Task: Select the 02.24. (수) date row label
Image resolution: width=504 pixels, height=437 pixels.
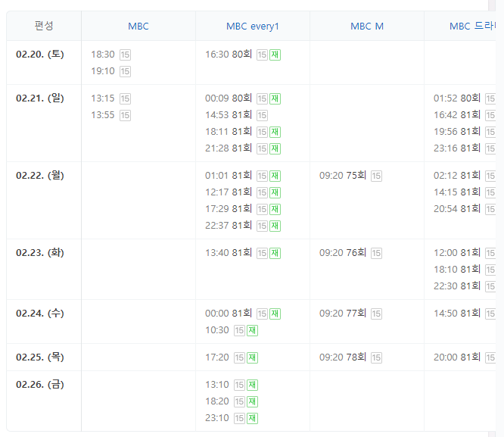Action: [40, 313]
